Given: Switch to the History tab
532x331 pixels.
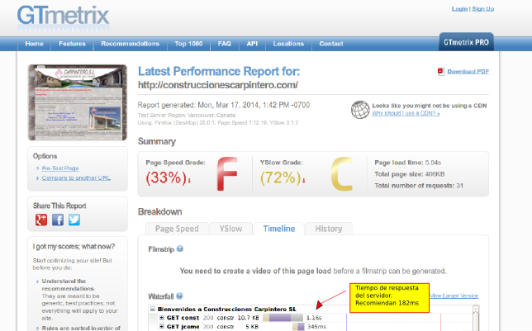Looking at the screenshot, I should pos(329,229).
